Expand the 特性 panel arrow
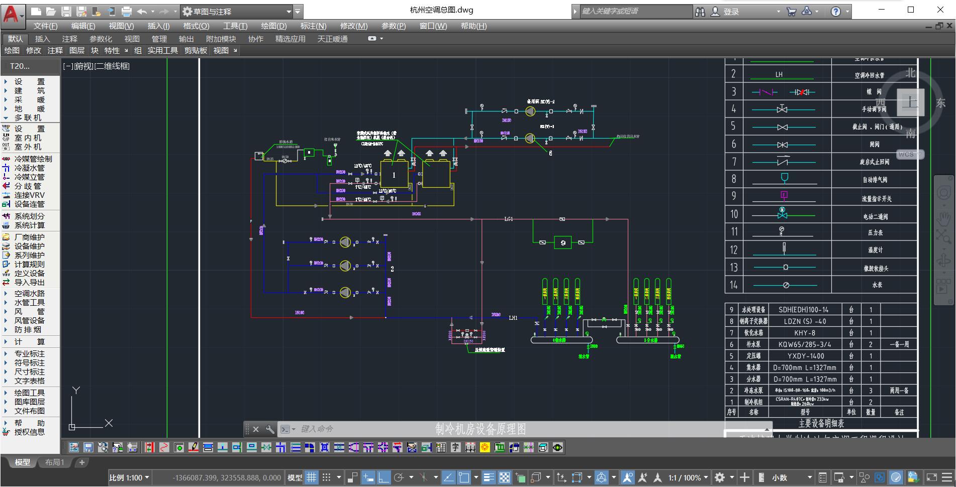The height and width of the screenshot is (487, 956). 126,50
